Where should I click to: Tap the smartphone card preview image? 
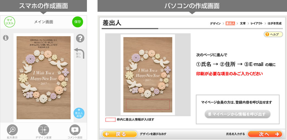[x=43, y=78]
